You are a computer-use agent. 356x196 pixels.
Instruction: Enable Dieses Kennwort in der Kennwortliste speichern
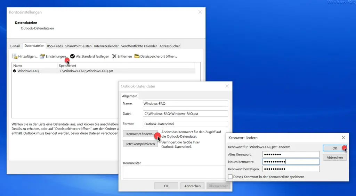coord(230,177)
